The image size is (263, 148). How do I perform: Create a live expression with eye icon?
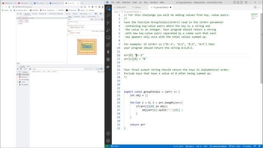[30, 69]
